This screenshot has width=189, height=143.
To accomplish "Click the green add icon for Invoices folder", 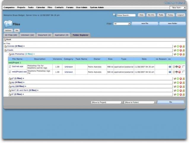I will coord(178,46).
